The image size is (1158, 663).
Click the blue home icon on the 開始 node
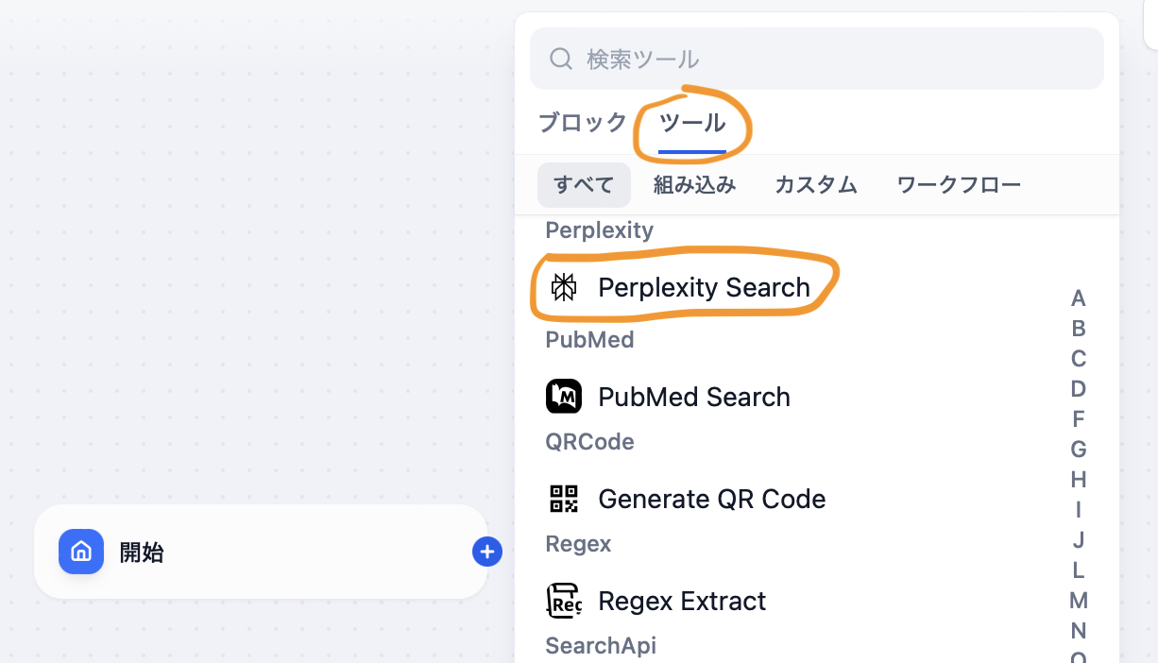(x=80, y=552)
